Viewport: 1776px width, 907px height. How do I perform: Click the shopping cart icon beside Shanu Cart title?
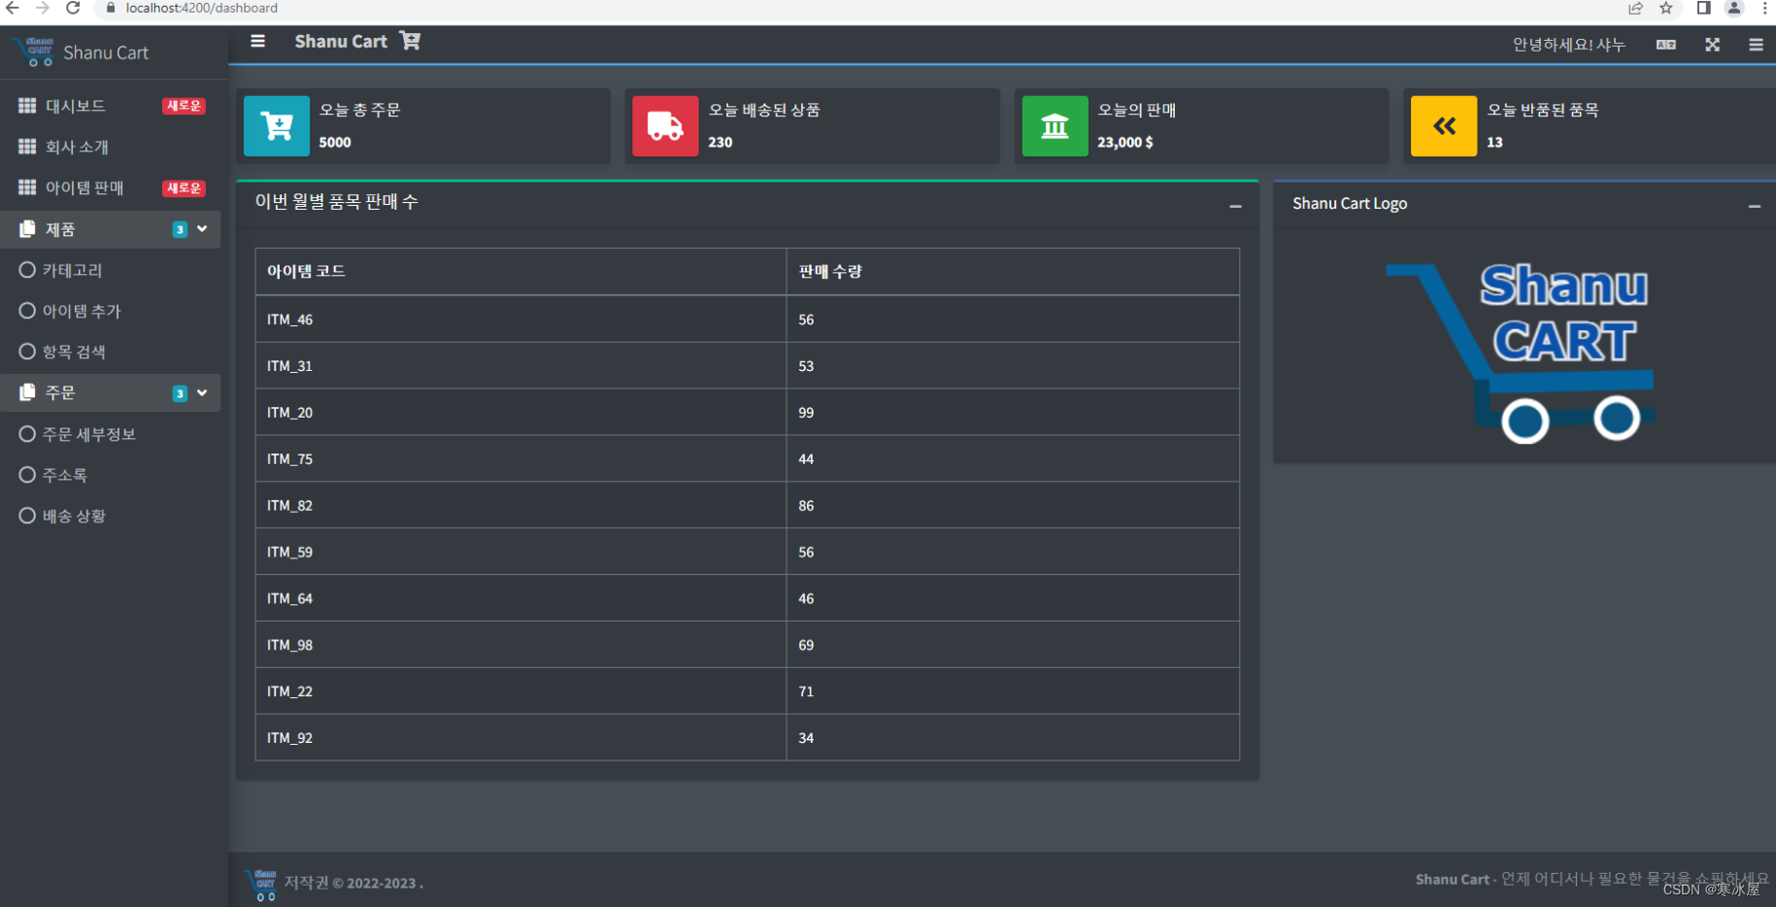point(410,41)
